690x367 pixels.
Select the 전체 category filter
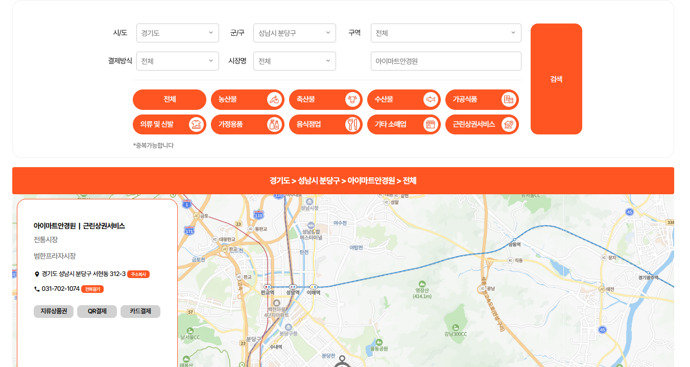(x=170, y=100)
